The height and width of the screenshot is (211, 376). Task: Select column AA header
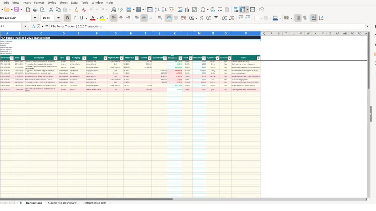[x=337, y=33]
